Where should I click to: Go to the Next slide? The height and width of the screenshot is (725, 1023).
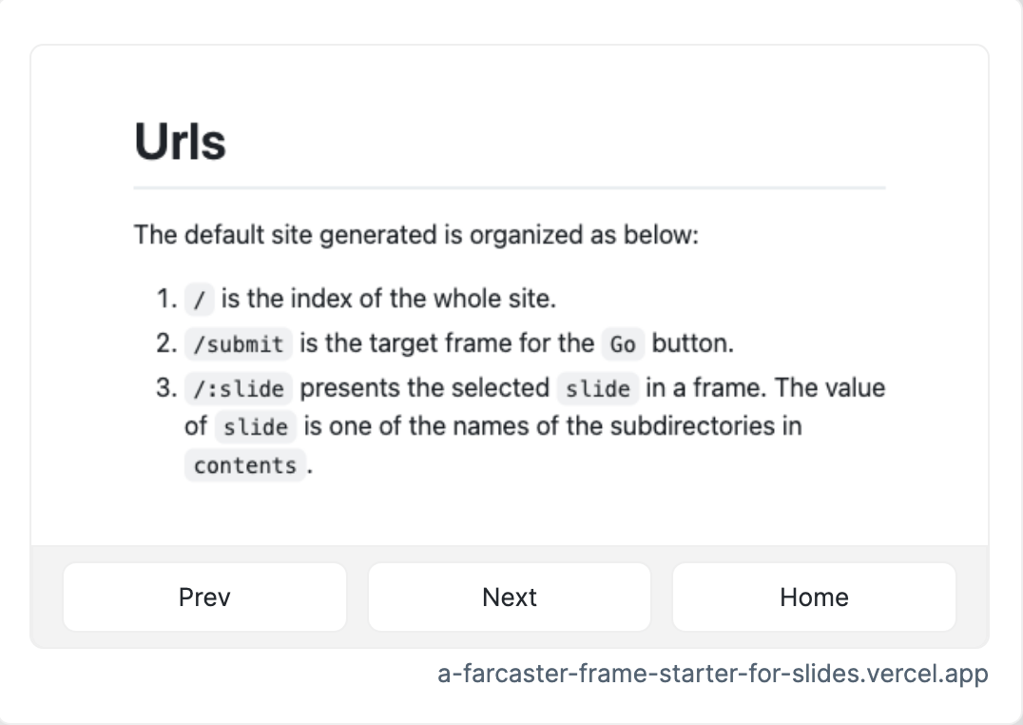click(x=509, y=597)
